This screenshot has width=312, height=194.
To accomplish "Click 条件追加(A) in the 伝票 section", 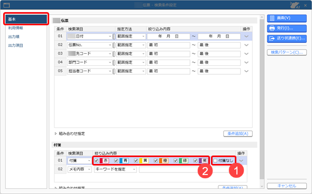I will pos(238,133).
